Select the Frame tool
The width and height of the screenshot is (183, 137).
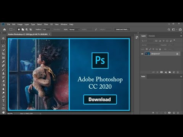3,58
